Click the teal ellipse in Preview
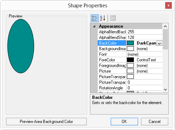 (x=21, y=46)
